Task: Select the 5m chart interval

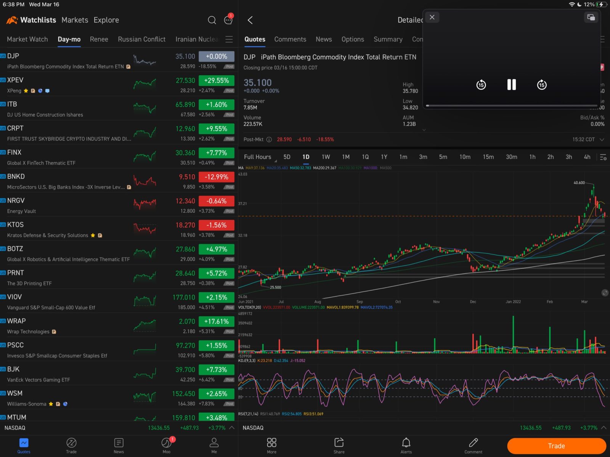Action: [x=443, y=157]
